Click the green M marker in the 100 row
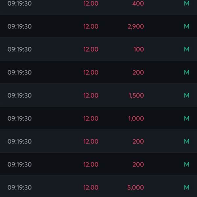The width and height of the screenshot is (197, 197). coord(186,49)
